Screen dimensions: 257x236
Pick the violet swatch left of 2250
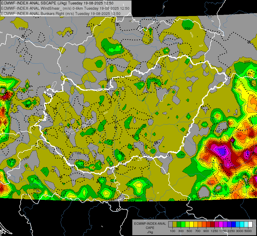click(229, 224)
